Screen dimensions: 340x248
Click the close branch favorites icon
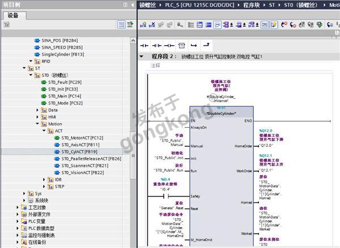pyautogui.click(x=206, y=45)
